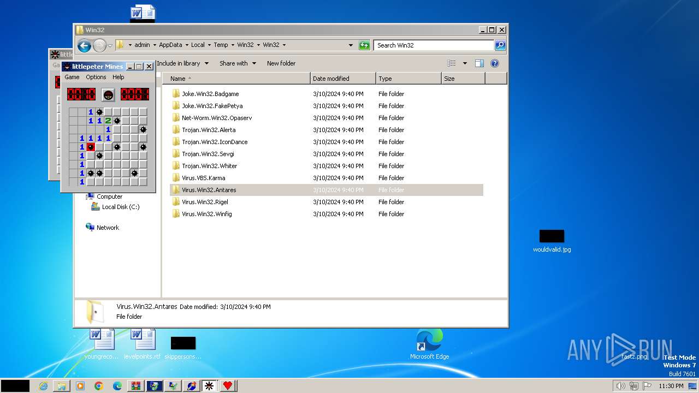Open the Help menu in Mines
The width and height of the screenshot is (699, 393).
click(119, 77)
